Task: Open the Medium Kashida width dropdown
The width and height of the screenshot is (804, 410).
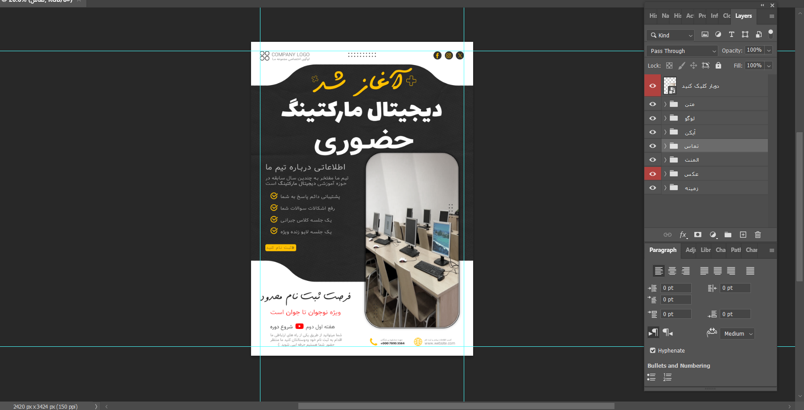Action: pyautogui.click(x=738, y=333)
